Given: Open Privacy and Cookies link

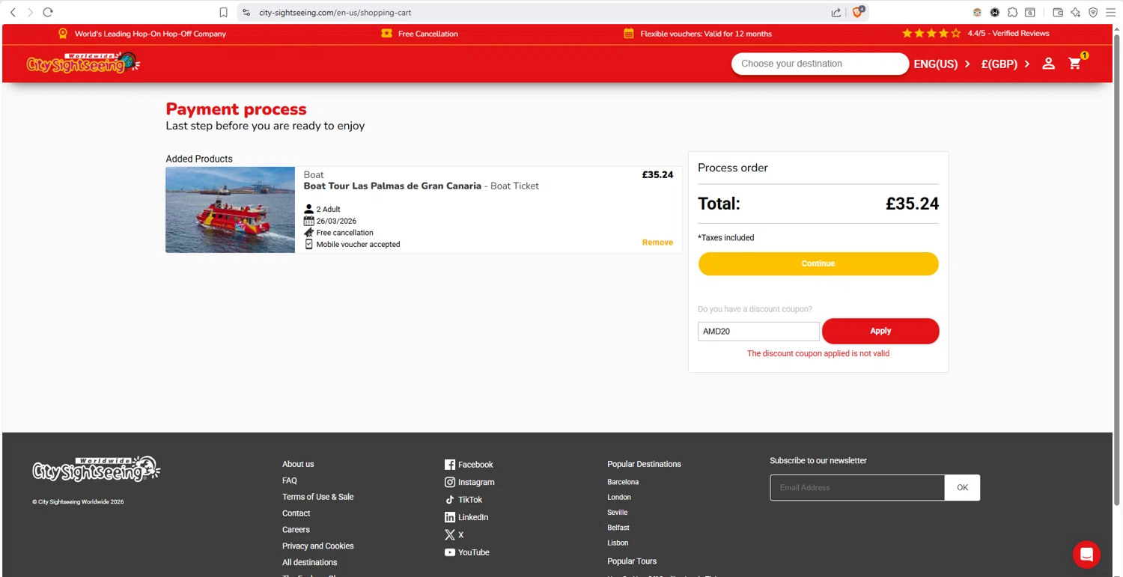Looking at the screenshot, I should 318,546.
